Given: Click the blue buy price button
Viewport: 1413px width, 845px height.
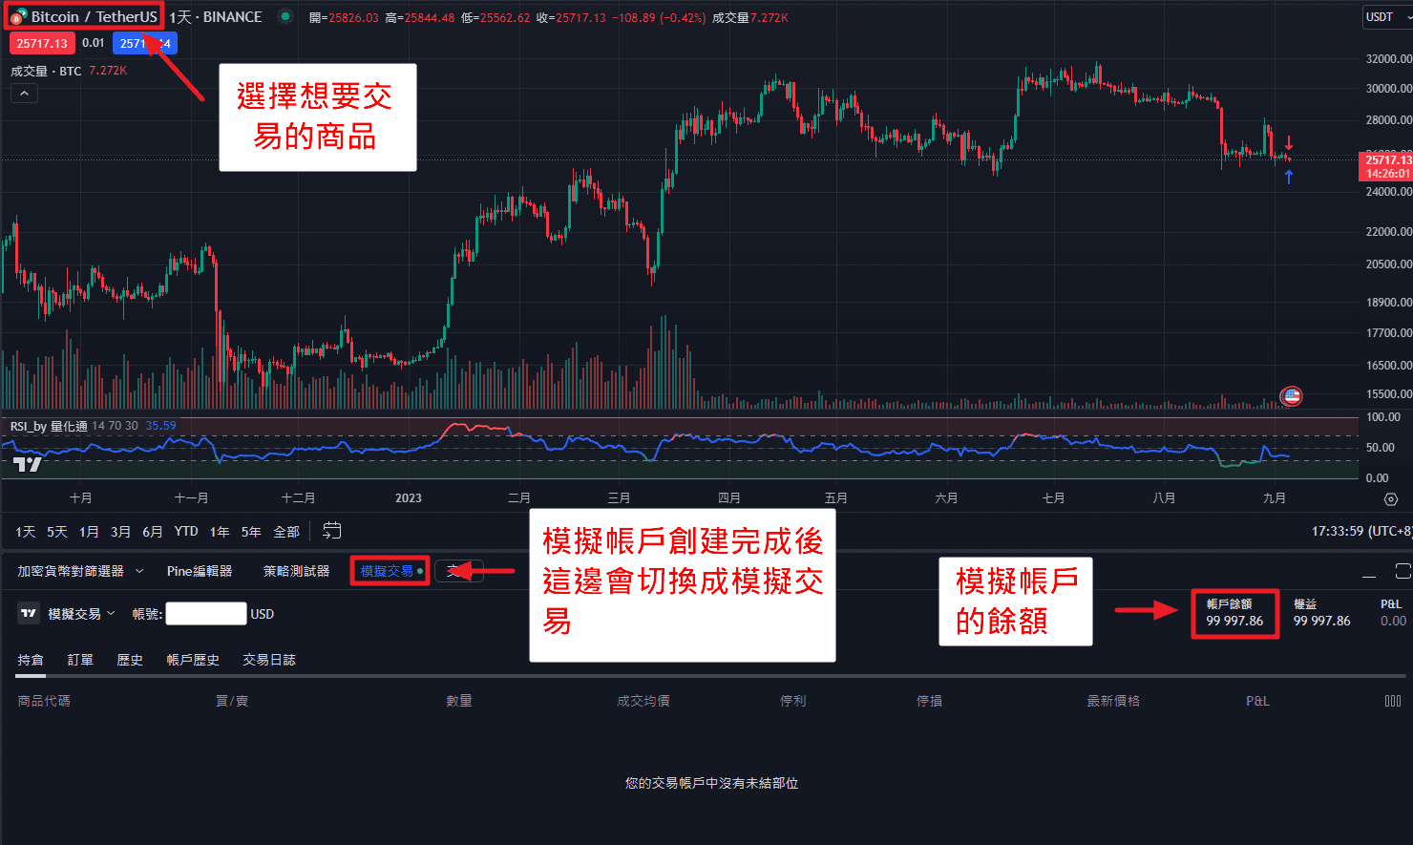Looking at the screenshot, I should click(x=144, y=43).
